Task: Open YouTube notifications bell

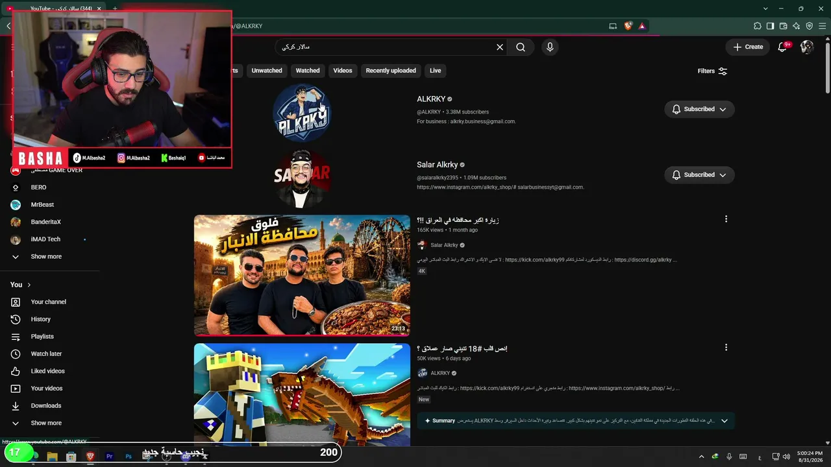Action: [783, 47]
